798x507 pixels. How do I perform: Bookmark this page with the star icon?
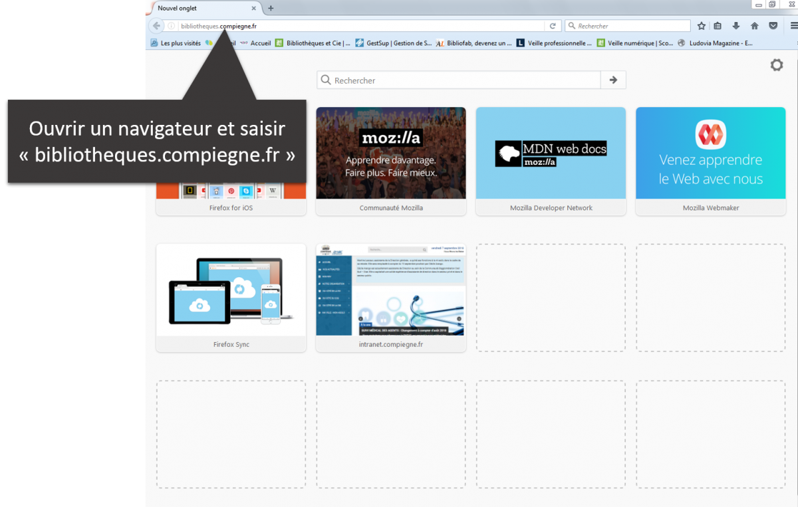(x=702, y=26)
